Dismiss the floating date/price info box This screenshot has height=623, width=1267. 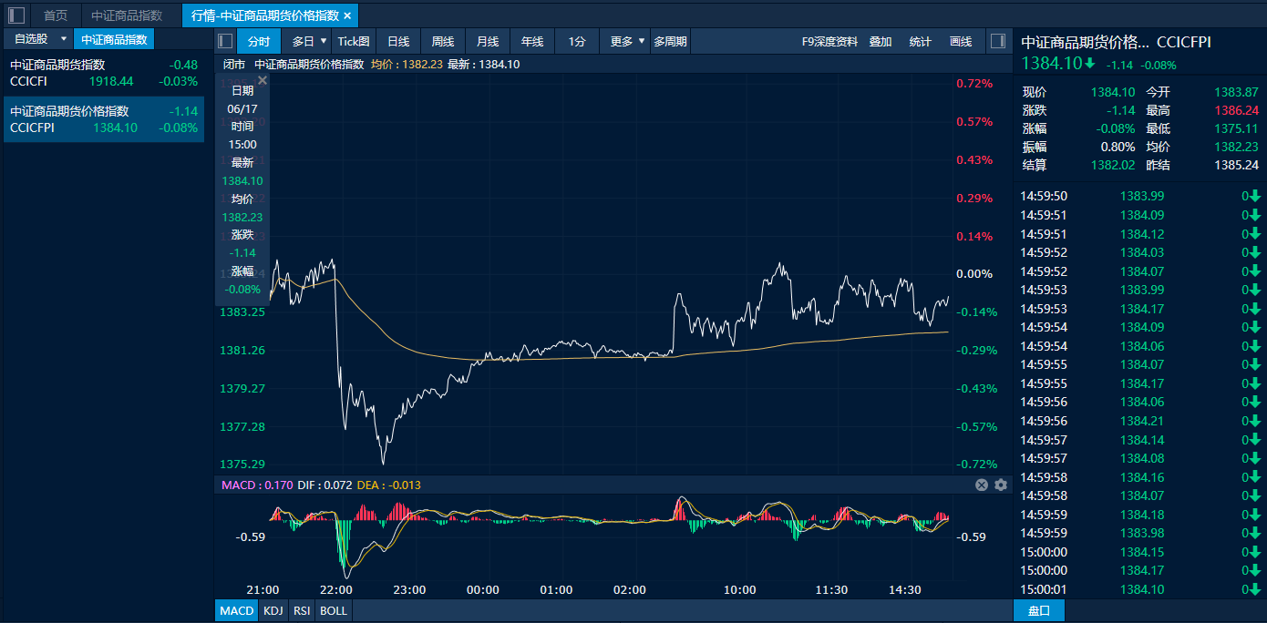(263, 81)
